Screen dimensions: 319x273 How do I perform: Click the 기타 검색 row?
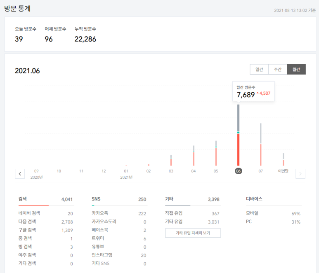(x=45, y=263)
